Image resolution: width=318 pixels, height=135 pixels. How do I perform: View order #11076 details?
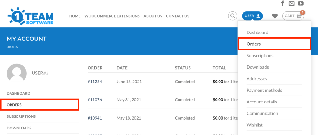click(x=95, y=100)
